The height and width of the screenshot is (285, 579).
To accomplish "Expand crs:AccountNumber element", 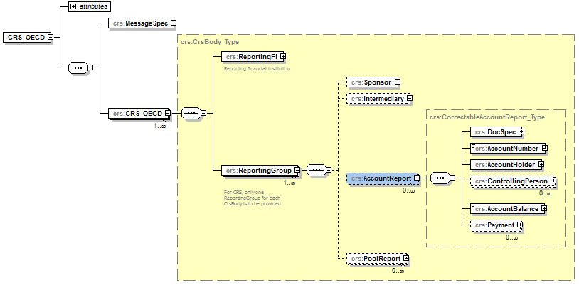I will 544,148.
